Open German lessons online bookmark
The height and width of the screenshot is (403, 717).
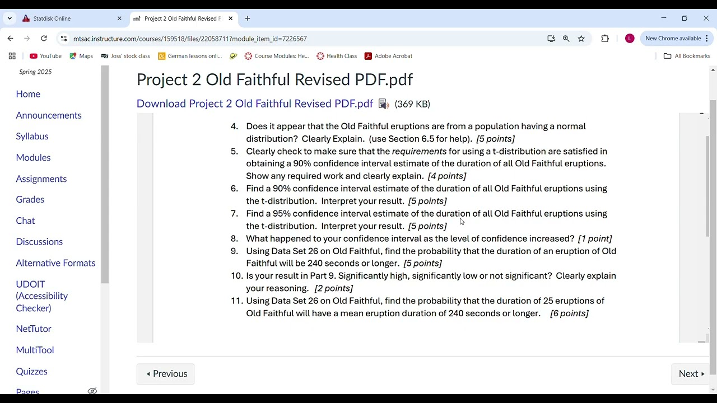tap(190, 56)
